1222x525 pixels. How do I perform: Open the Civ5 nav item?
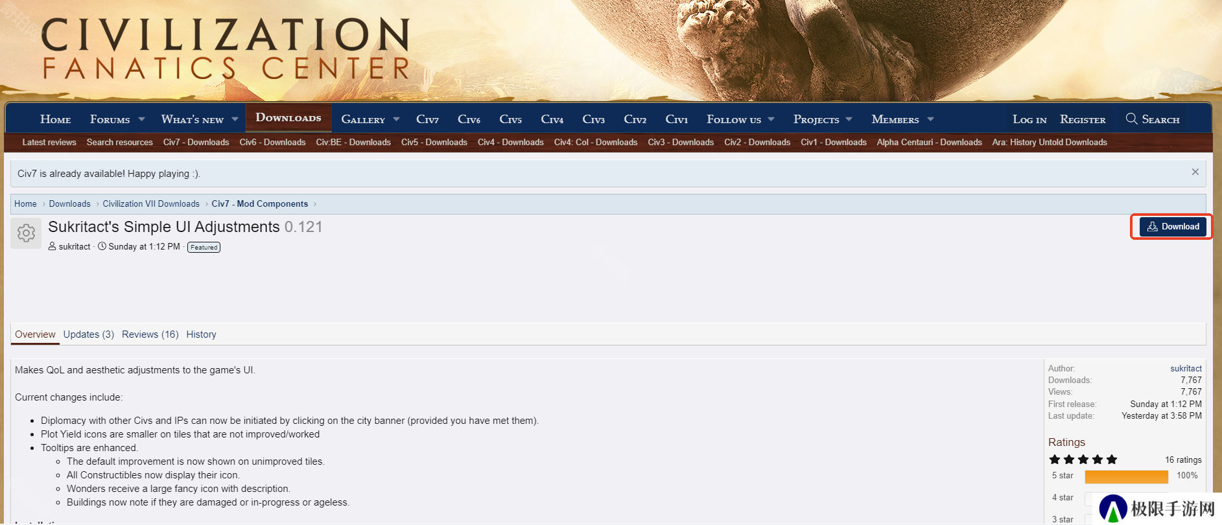[x=510, y=119]
